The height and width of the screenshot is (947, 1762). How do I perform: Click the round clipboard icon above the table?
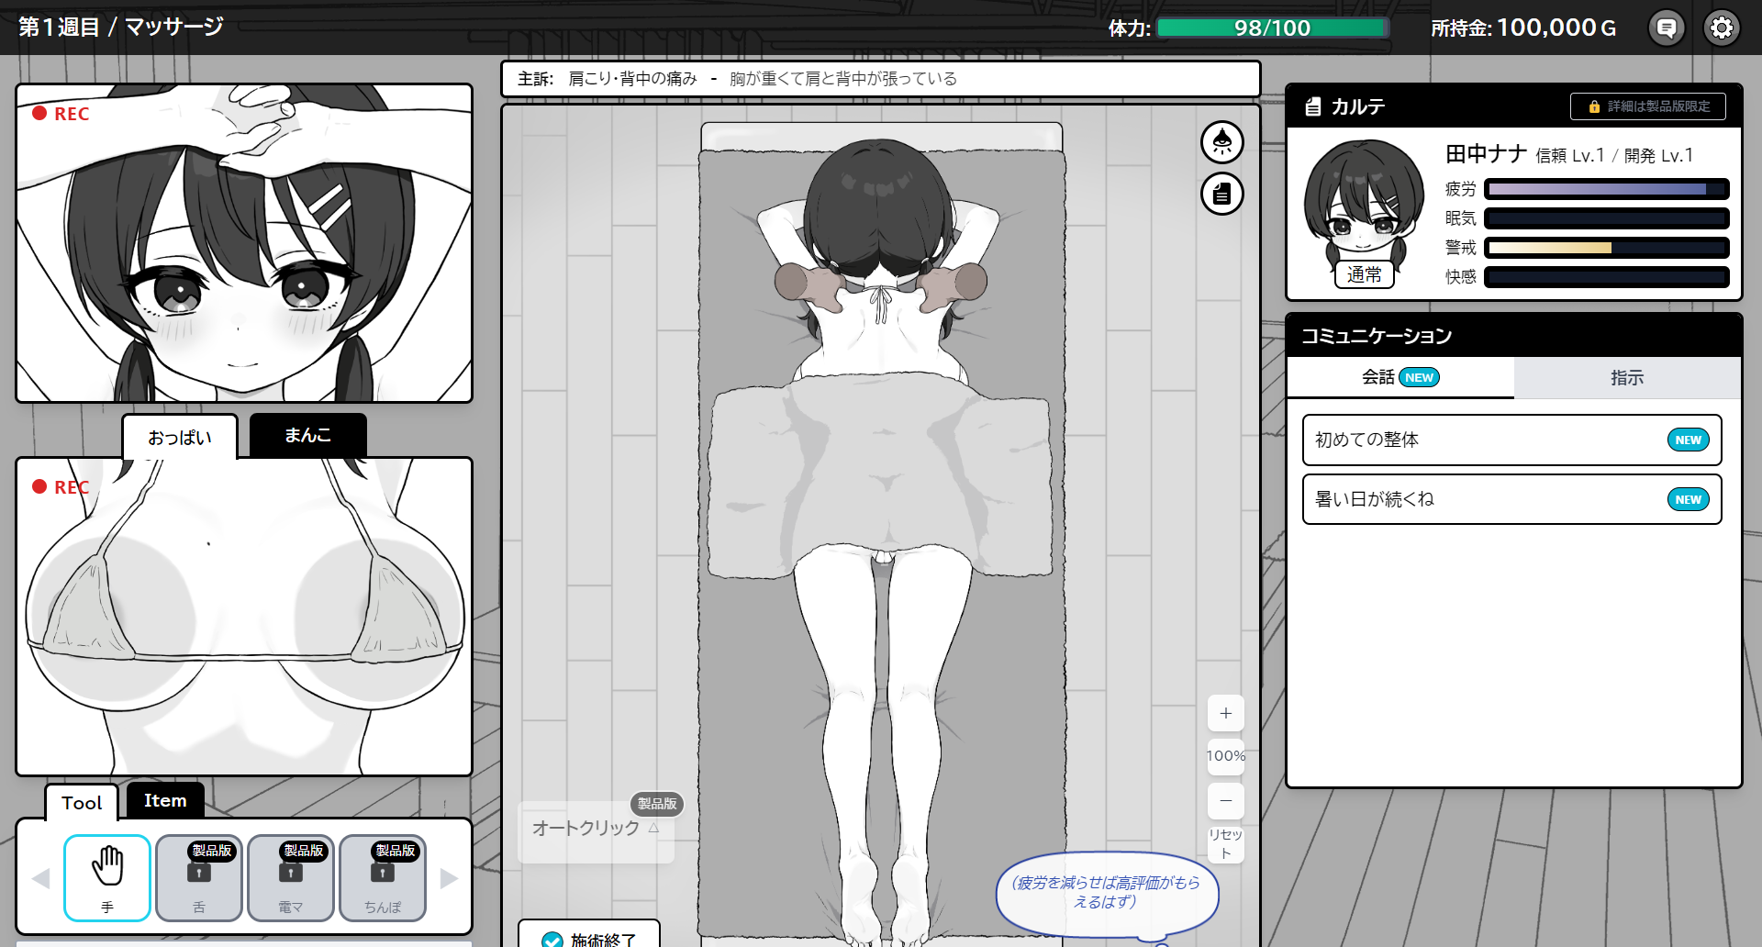(x=1221, y=195)
